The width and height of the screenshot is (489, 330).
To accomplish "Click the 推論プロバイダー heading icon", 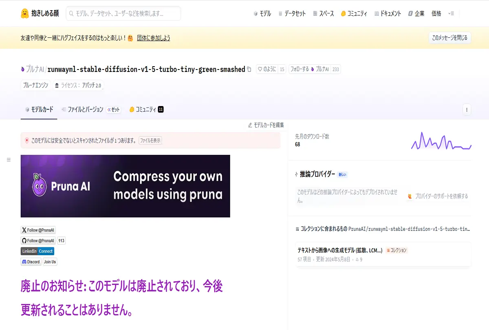I will pyautogui.click(x=296, y=174).
